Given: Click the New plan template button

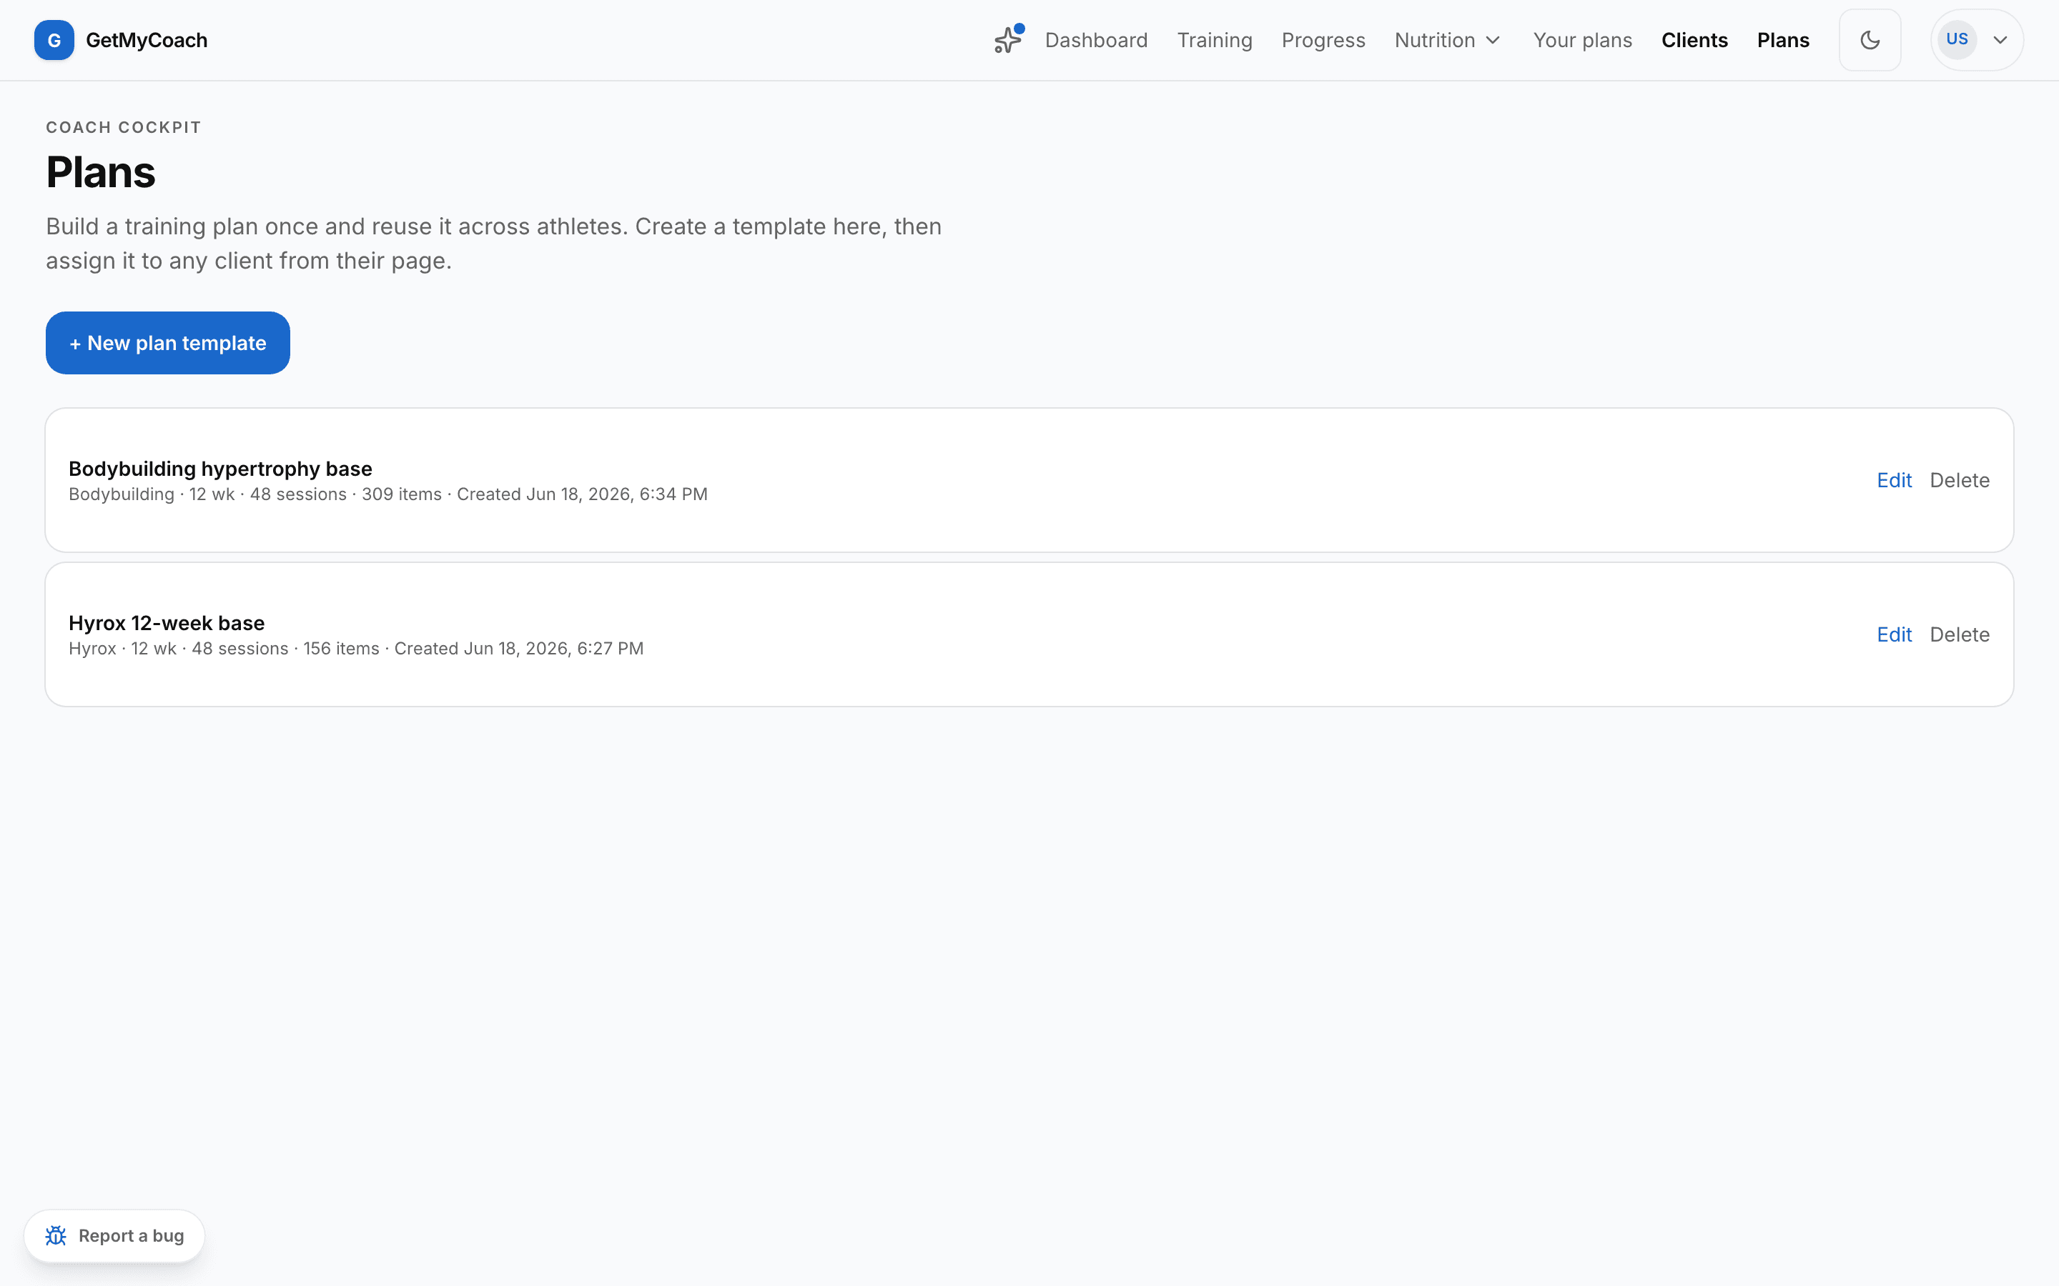Looking at the screenshot, I should [167, 343].
